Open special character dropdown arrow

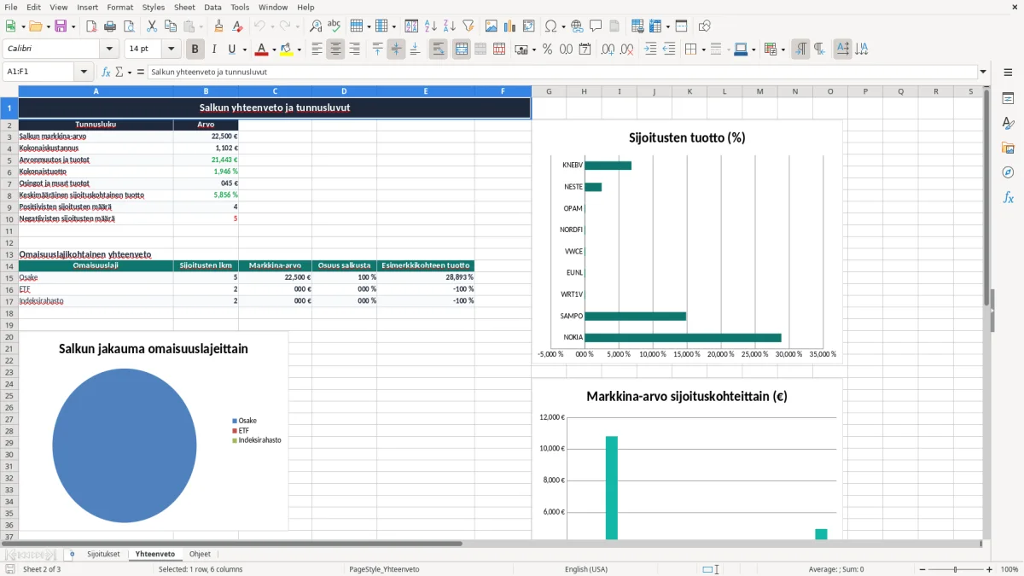click(x=562, y=26)
